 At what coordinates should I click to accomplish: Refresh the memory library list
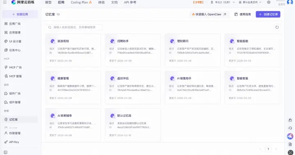click(x=277, y=27)
